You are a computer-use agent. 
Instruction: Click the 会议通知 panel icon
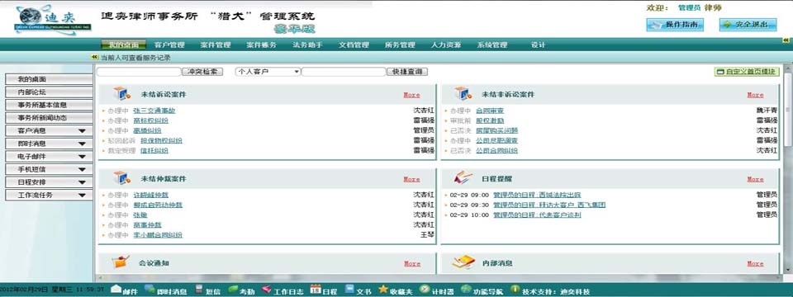coord(121,262)
